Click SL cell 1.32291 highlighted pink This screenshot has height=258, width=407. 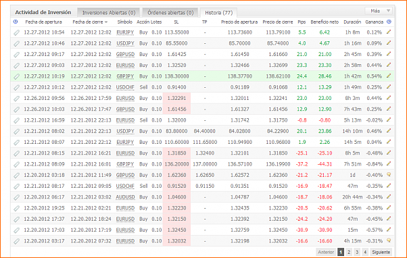point(176,99)
